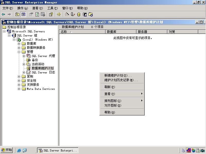Select the 支持服务 tree label
206x154 pixels.
33,85
